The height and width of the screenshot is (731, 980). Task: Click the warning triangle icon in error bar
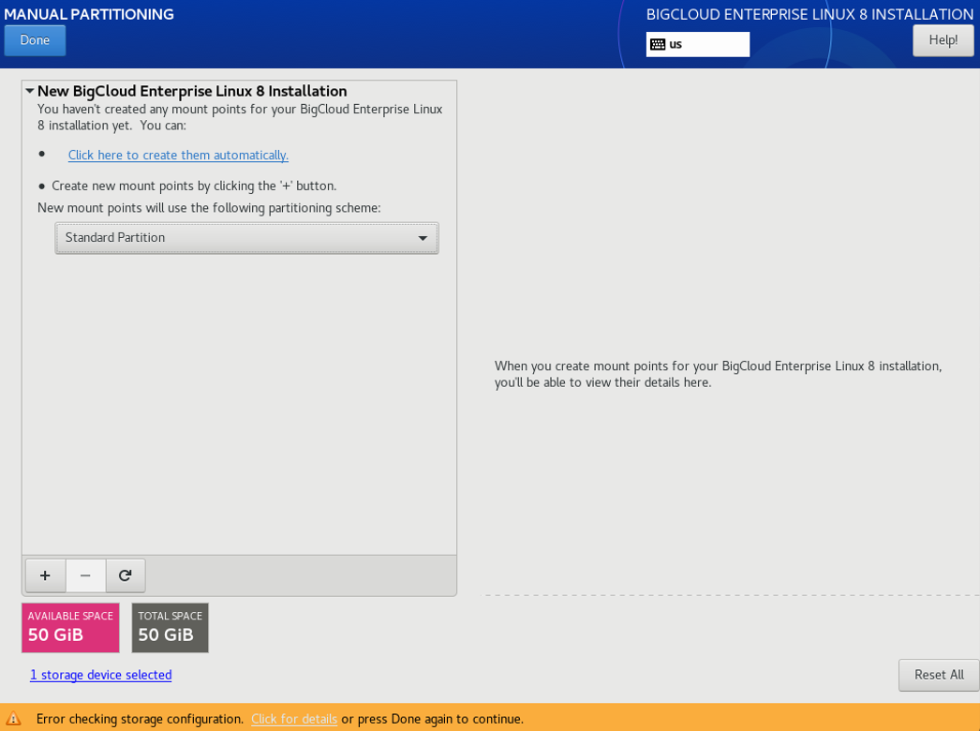click(13, 719)
